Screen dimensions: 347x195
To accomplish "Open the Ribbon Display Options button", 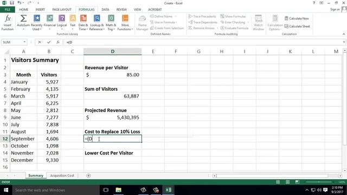I will pos(322,3).
